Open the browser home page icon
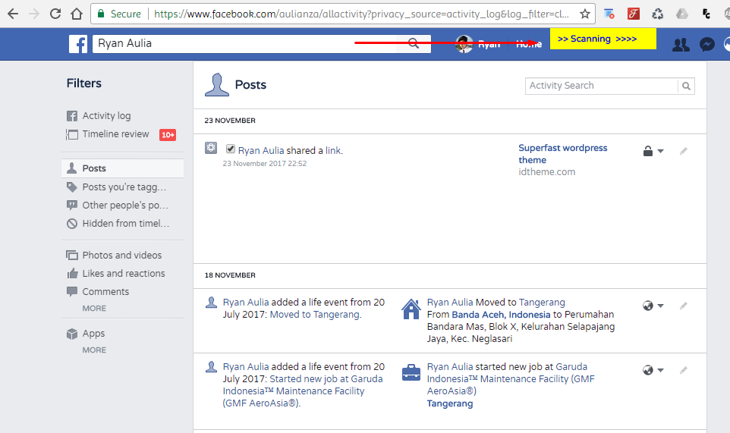Screen dimensions: 730x433 77,14
